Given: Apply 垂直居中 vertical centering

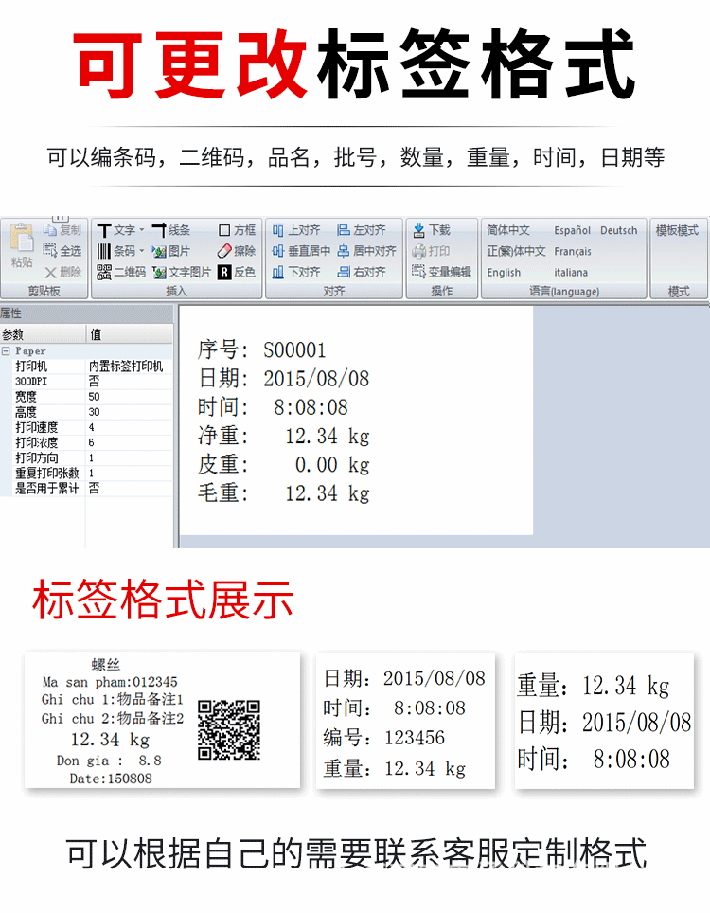Looking at the screenshot, I should pyautogui.click(x=301, y=251).
